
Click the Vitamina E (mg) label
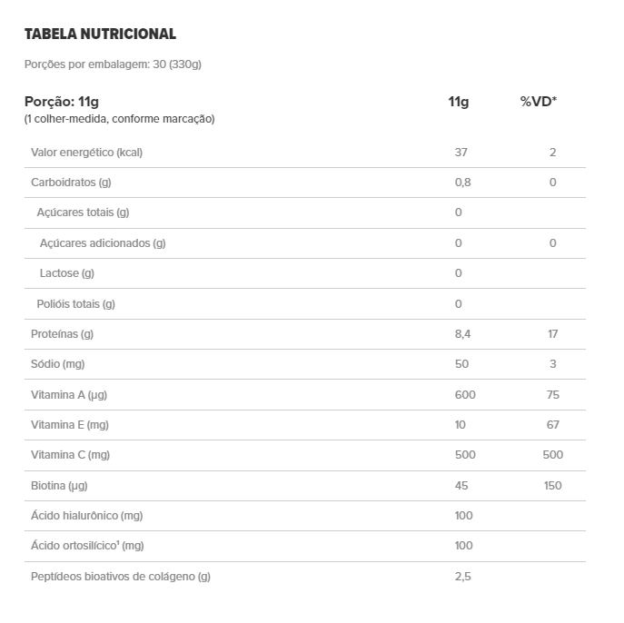[x=70, y=425]
